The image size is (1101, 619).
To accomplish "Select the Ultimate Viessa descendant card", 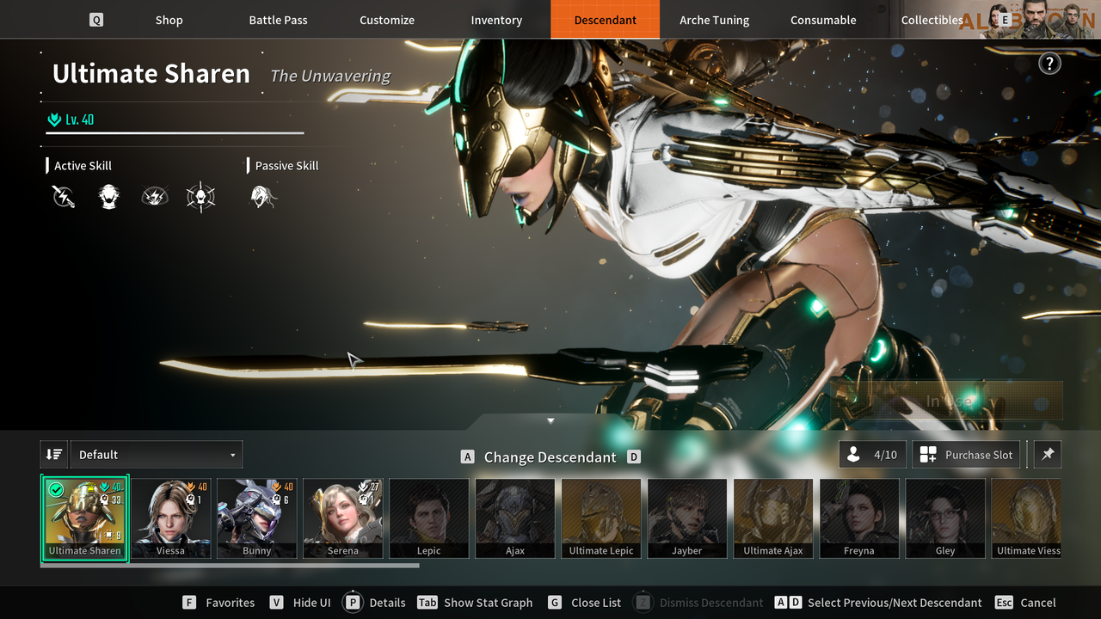I will pos(1026,518).
